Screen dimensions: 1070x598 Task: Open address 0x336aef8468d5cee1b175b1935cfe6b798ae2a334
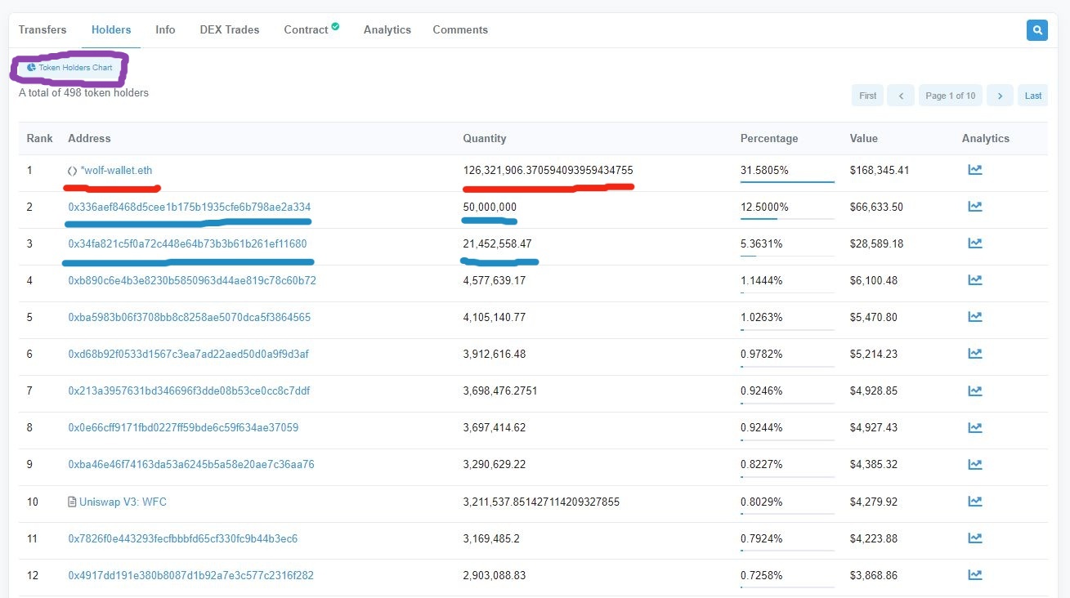click(x=190, y=207)
